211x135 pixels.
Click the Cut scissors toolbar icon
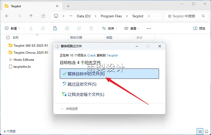[31, 28]
